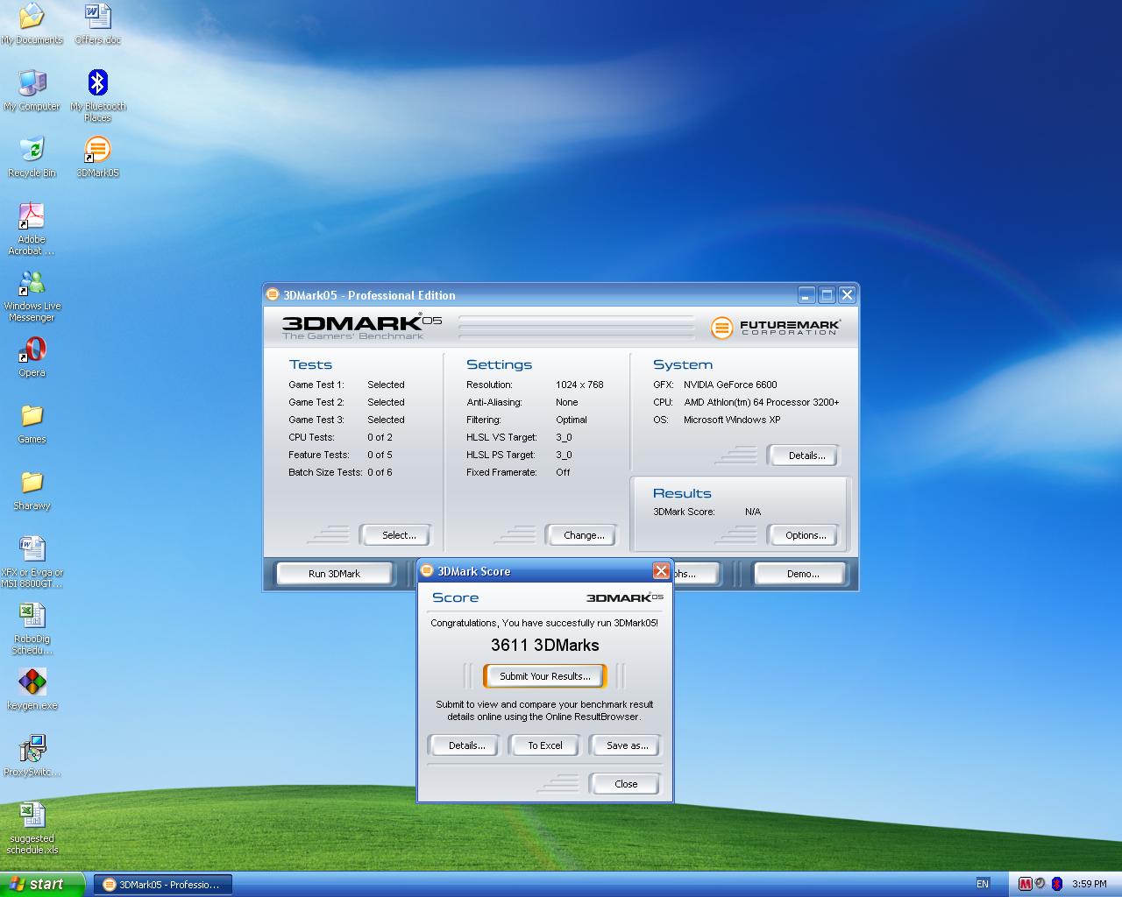Select the 3DMark05 taskbar button
The width and height of the screenshot is (1122, 897).
(162, 885)
